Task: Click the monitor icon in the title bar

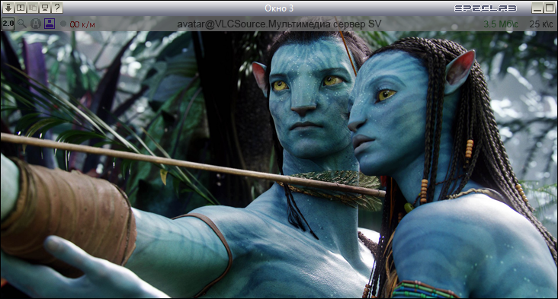Action: (45, 8)
